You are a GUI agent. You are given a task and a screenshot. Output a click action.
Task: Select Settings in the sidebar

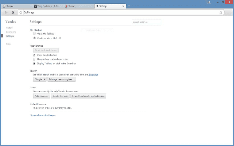pyautogui.click(x=10, y=36)
